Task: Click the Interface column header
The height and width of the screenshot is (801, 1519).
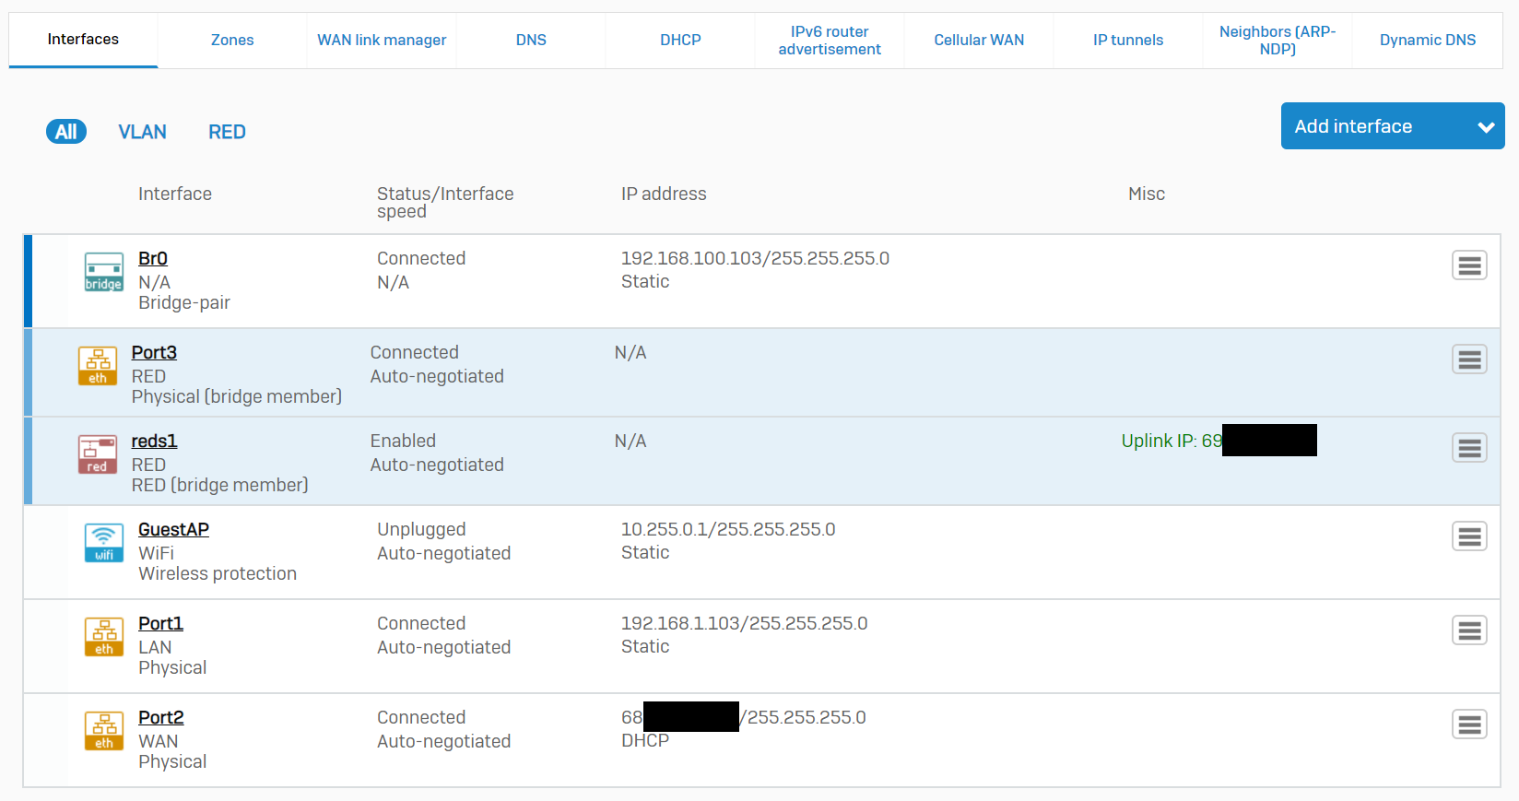Action: [x=175, y=194]
